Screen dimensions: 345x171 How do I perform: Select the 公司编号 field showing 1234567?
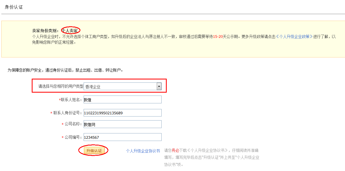coord(122,137)
